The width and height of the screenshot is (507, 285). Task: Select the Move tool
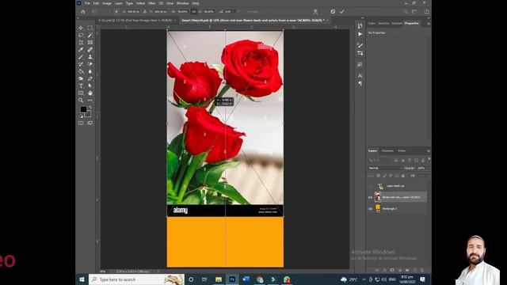81,28
